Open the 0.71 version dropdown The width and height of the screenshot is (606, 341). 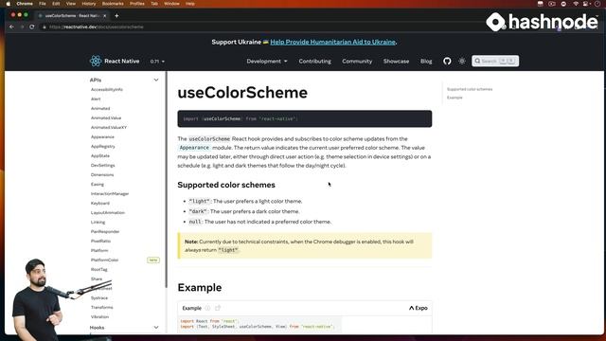(157, 62)
